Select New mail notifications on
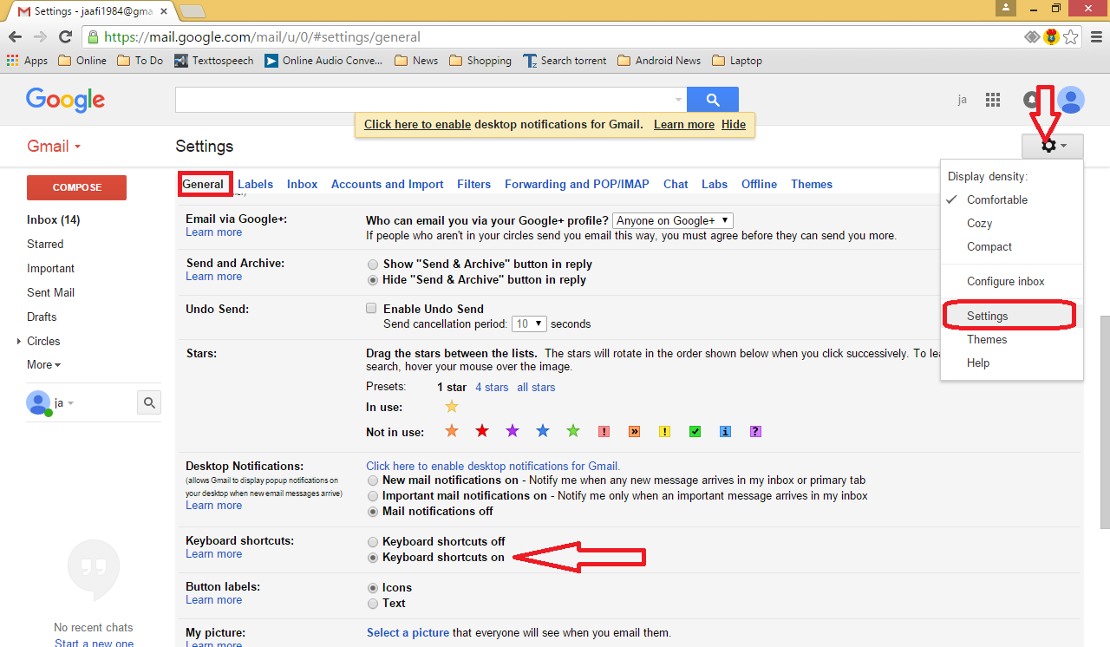 click(372, 480)
